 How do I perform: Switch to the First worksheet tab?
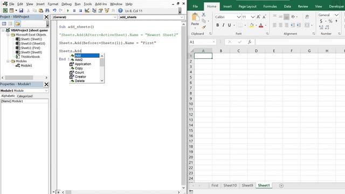pos(215,185)
